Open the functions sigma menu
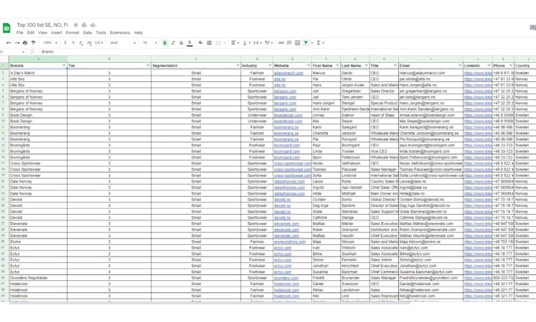The height and width of the screenshot is (322, 536). click(x=318, y=43)
